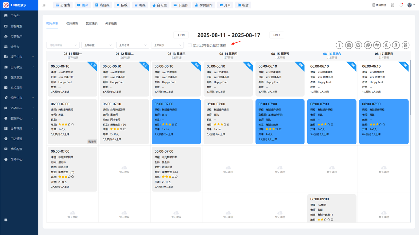Open the QR code icon in schedule toolbar
The width and height of the screenshot is (419, 235).
click(x=406, y=45)
